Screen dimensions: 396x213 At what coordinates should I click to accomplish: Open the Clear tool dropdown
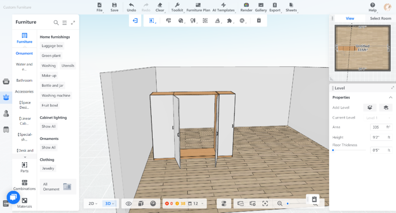(x=160, y=7)
